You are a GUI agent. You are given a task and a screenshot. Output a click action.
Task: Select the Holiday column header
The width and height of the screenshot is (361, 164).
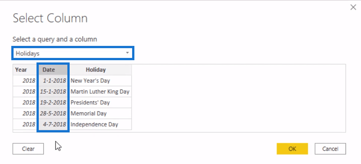click(x=96, y=70)
